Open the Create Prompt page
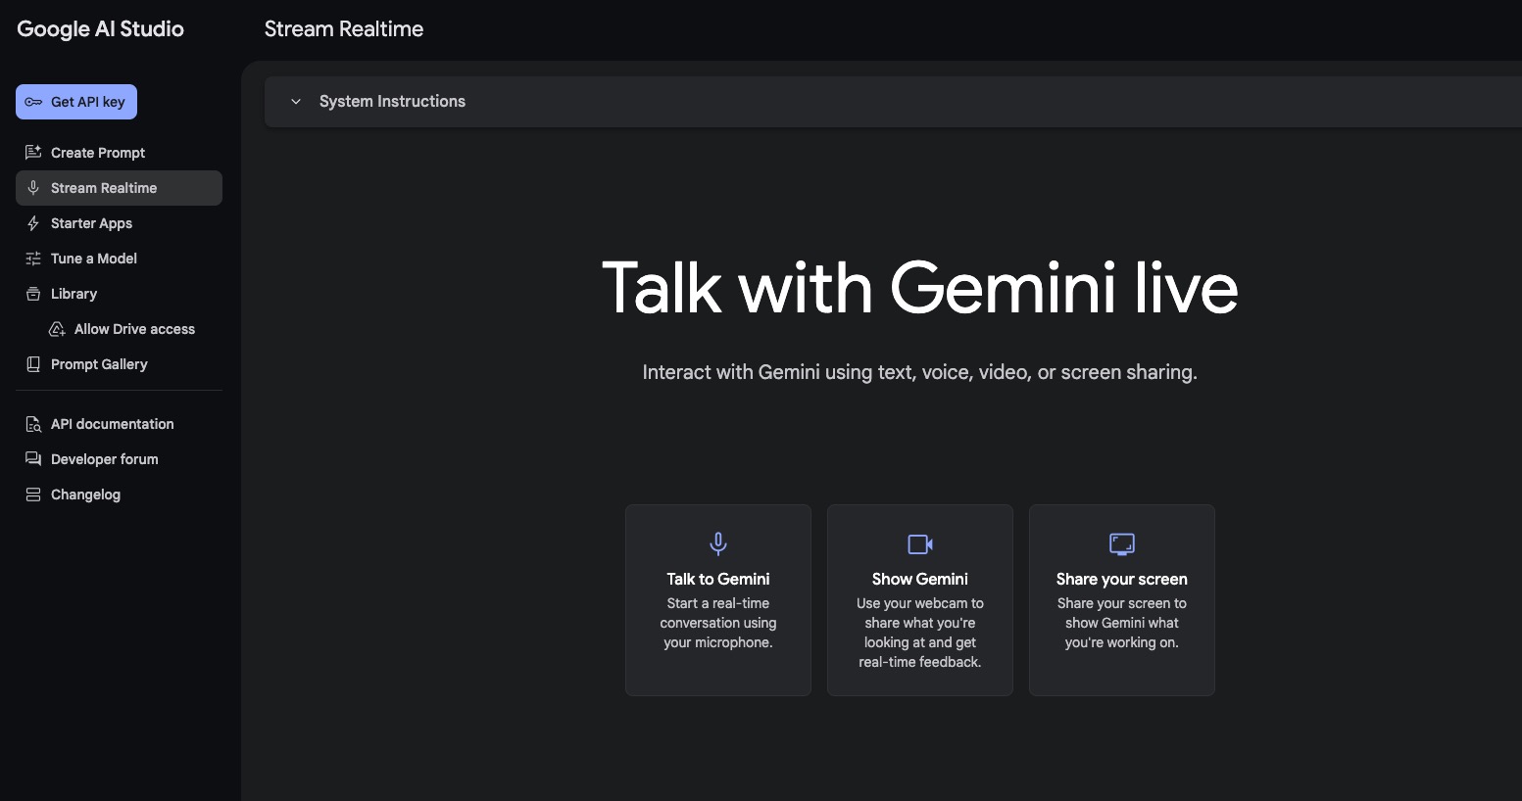The width and height of the screenshot is (1522, 801). (x=119, y=153)
